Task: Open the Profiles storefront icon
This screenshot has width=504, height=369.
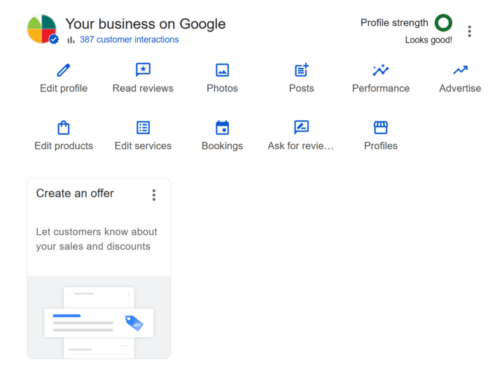Action: (x=381, y=127)
